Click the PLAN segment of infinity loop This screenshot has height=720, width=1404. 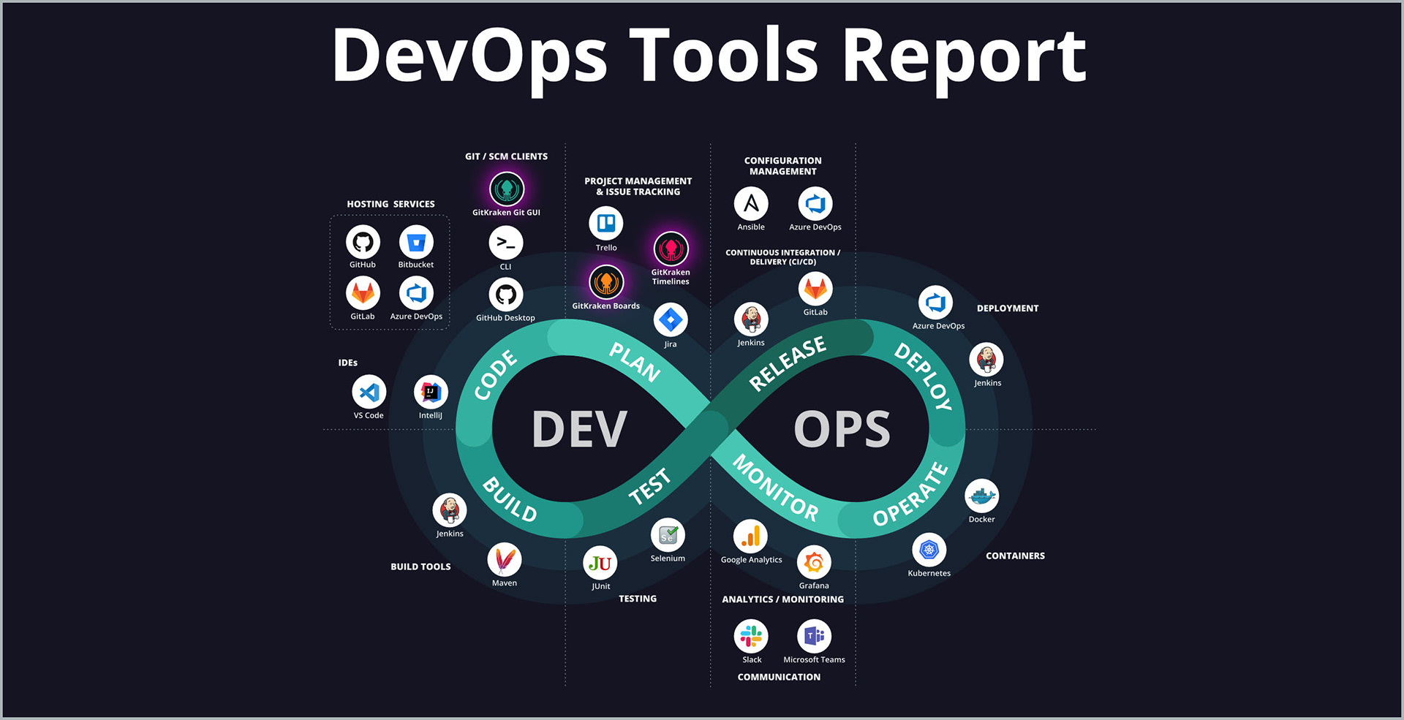click(x=634, y=362)
